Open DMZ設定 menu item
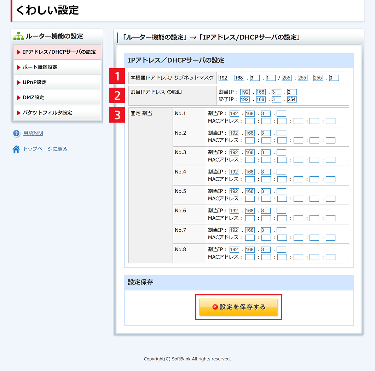375x371 pixels. tap(57, 98)
